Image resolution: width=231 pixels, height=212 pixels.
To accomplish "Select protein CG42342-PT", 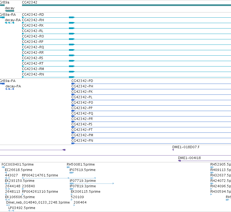I will 82,130.
